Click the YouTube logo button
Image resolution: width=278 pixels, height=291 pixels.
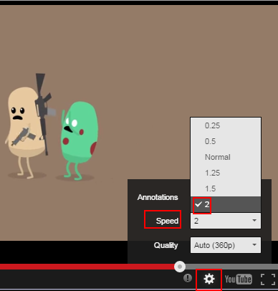tap(238, 279)
